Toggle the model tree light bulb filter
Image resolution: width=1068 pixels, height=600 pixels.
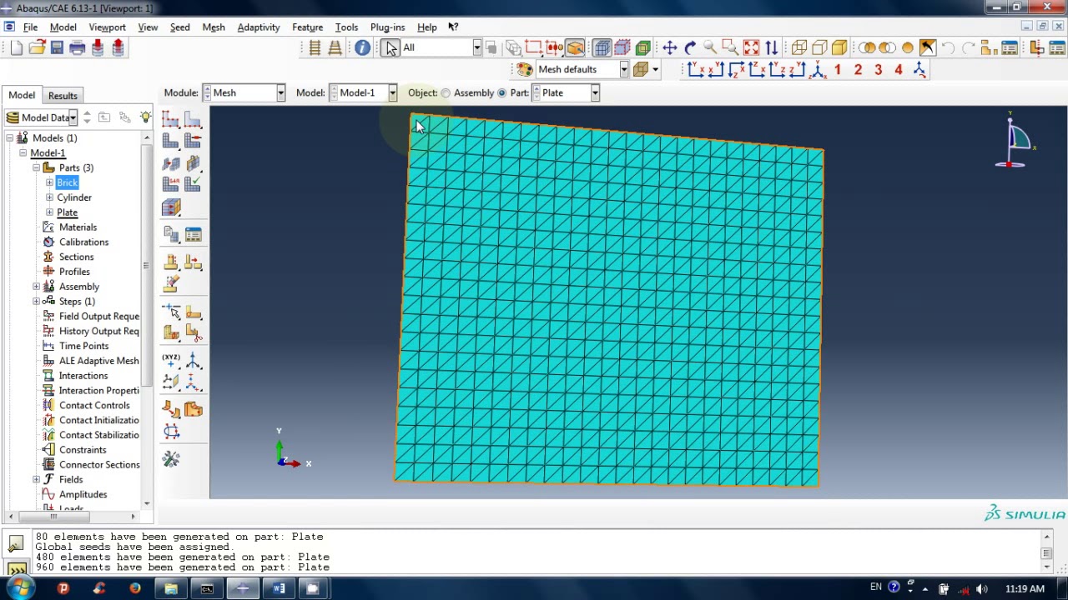tap(146, 117)
